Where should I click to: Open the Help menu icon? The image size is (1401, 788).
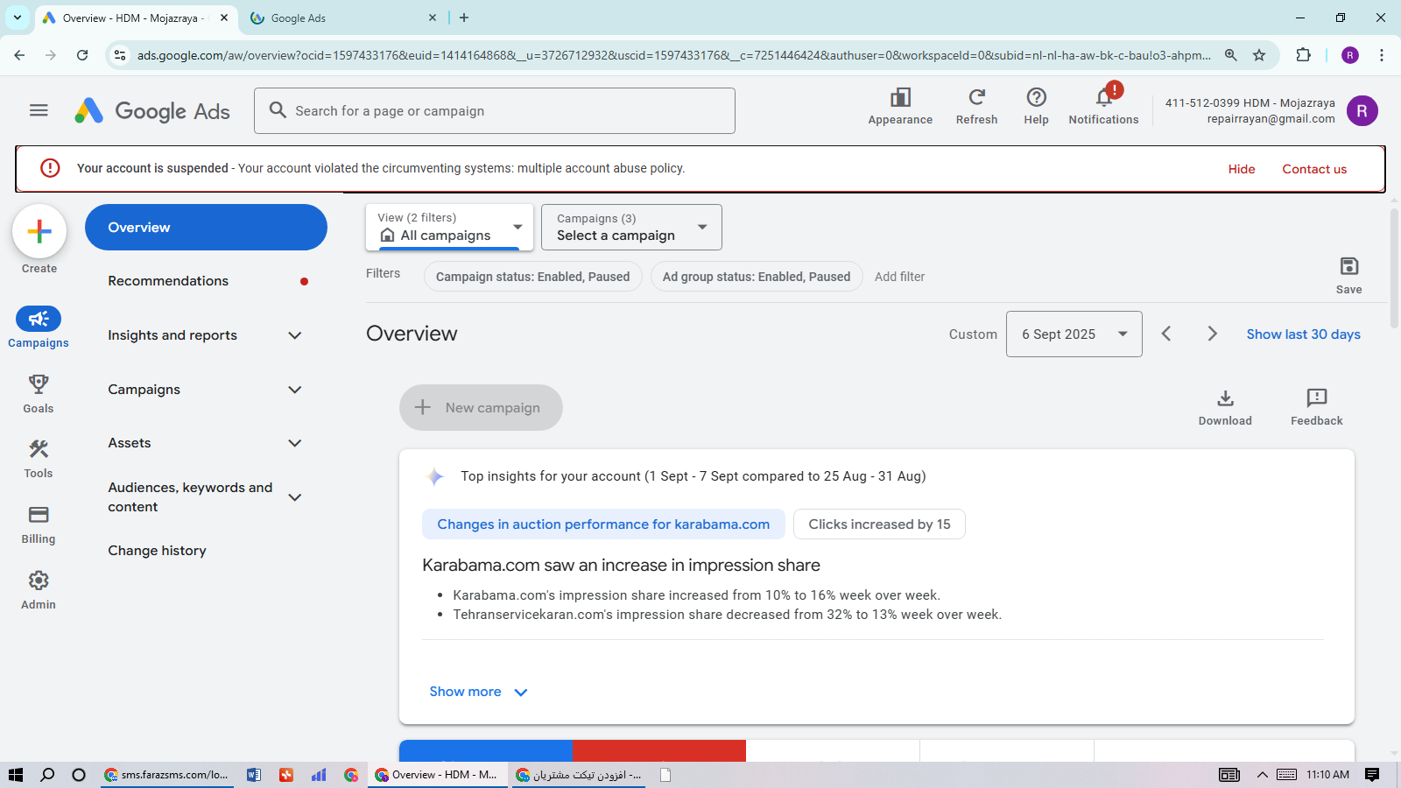(1036, 107)
